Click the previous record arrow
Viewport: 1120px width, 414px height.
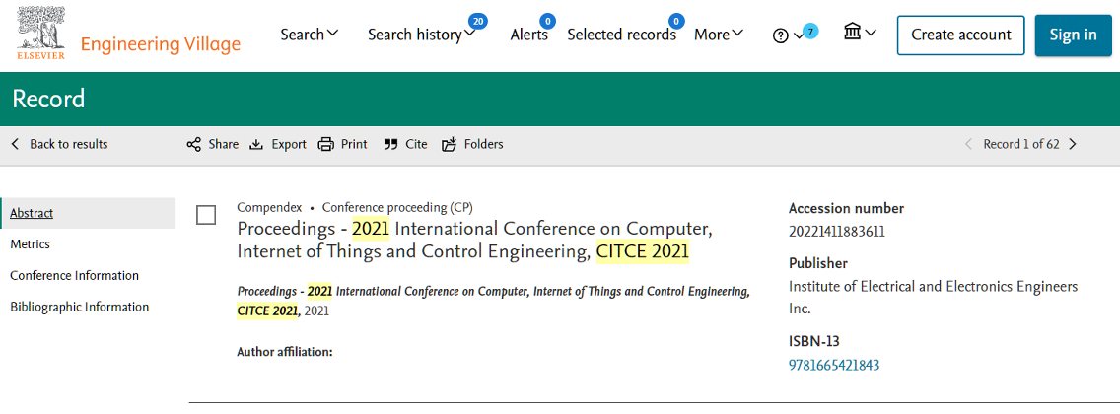pyautogui.click(x=968, y=144)
